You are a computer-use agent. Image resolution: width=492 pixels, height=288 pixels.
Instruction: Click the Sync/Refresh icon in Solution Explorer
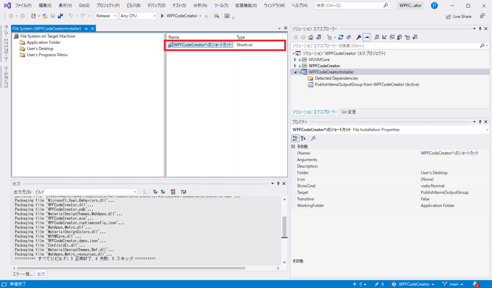(x=341, y=37)
